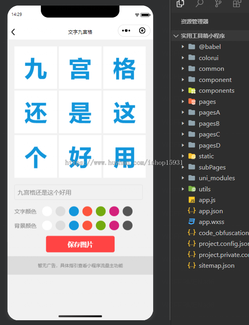
Task: Expand the pagesC folder arrow
Action: pos(183,134)
